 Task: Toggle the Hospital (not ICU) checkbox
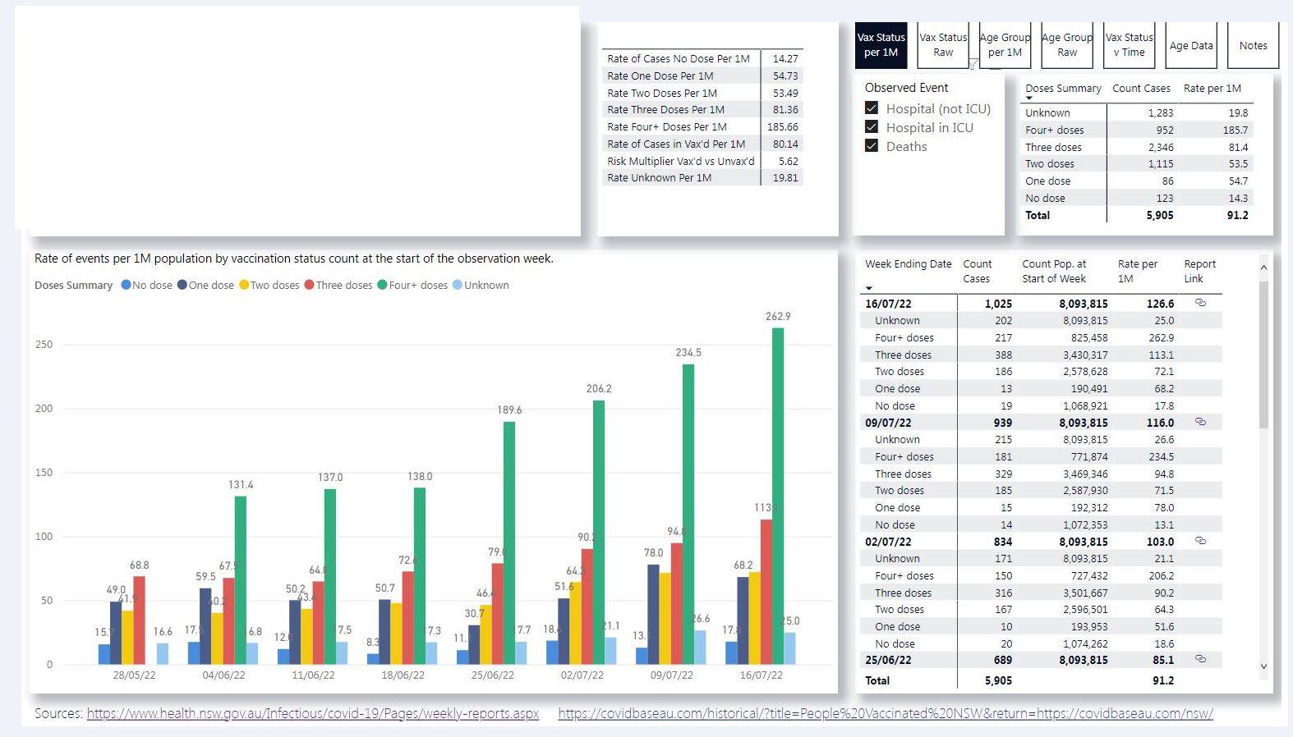(872, 108)
